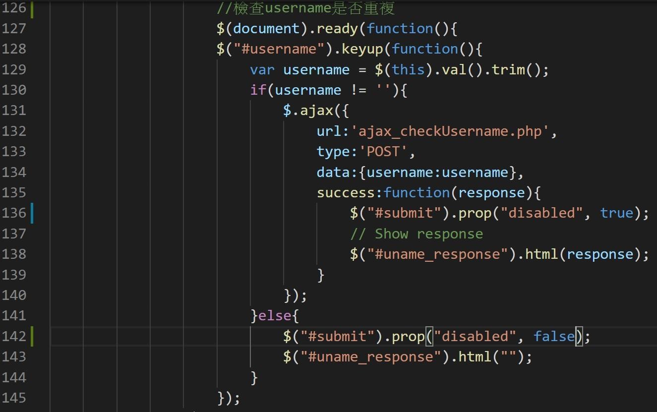Click line number 145 in the gutter
Screen dimensions: 657x412
click(13, 398)
